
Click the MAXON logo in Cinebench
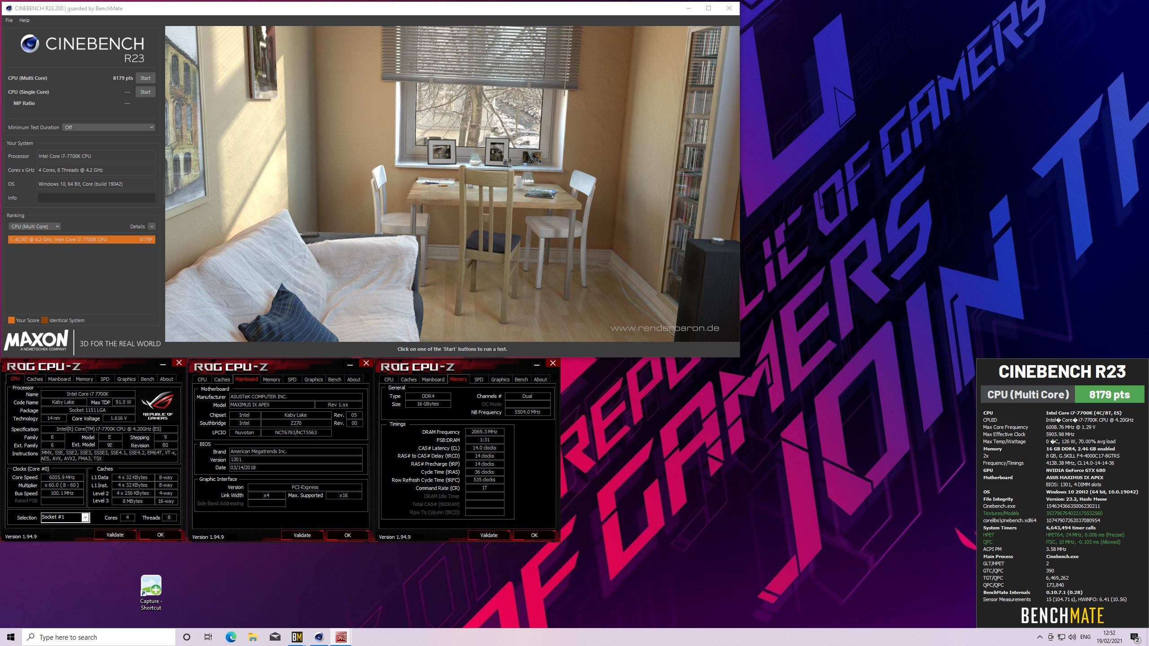pos(36,340)
